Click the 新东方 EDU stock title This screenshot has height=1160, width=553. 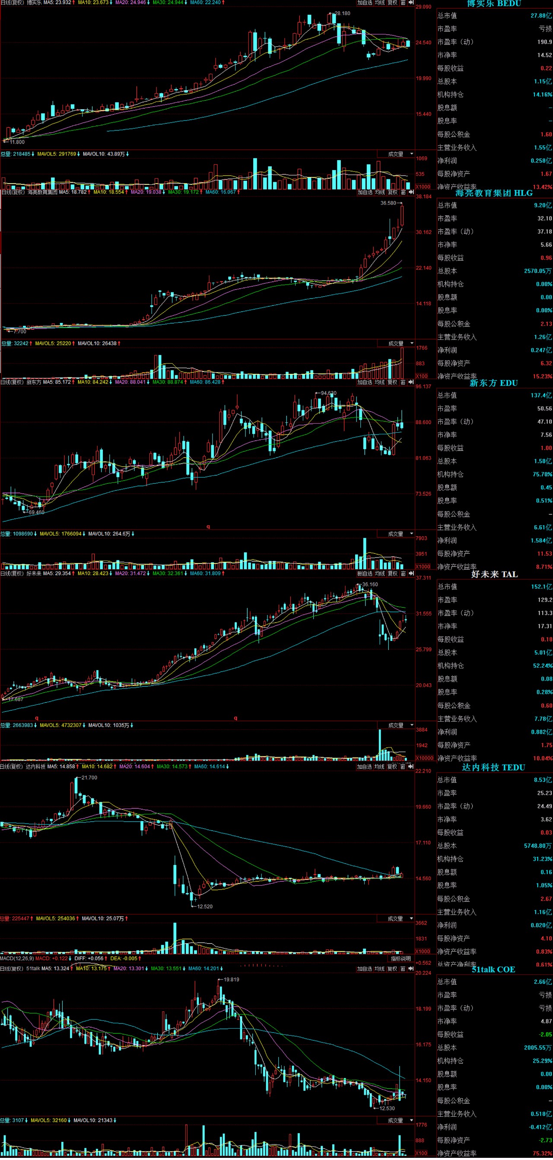click(x=494, y=383)
